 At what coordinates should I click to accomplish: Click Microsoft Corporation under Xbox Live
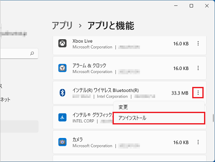92,47
